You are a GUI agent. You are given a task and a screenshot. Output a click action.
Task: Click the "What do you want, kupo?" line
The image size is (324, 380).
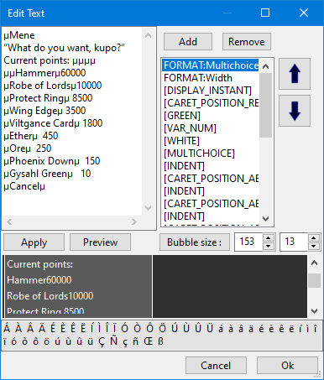64,48
